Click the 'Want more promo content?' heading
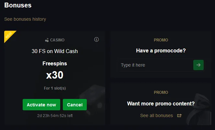 tap(161, 104)
